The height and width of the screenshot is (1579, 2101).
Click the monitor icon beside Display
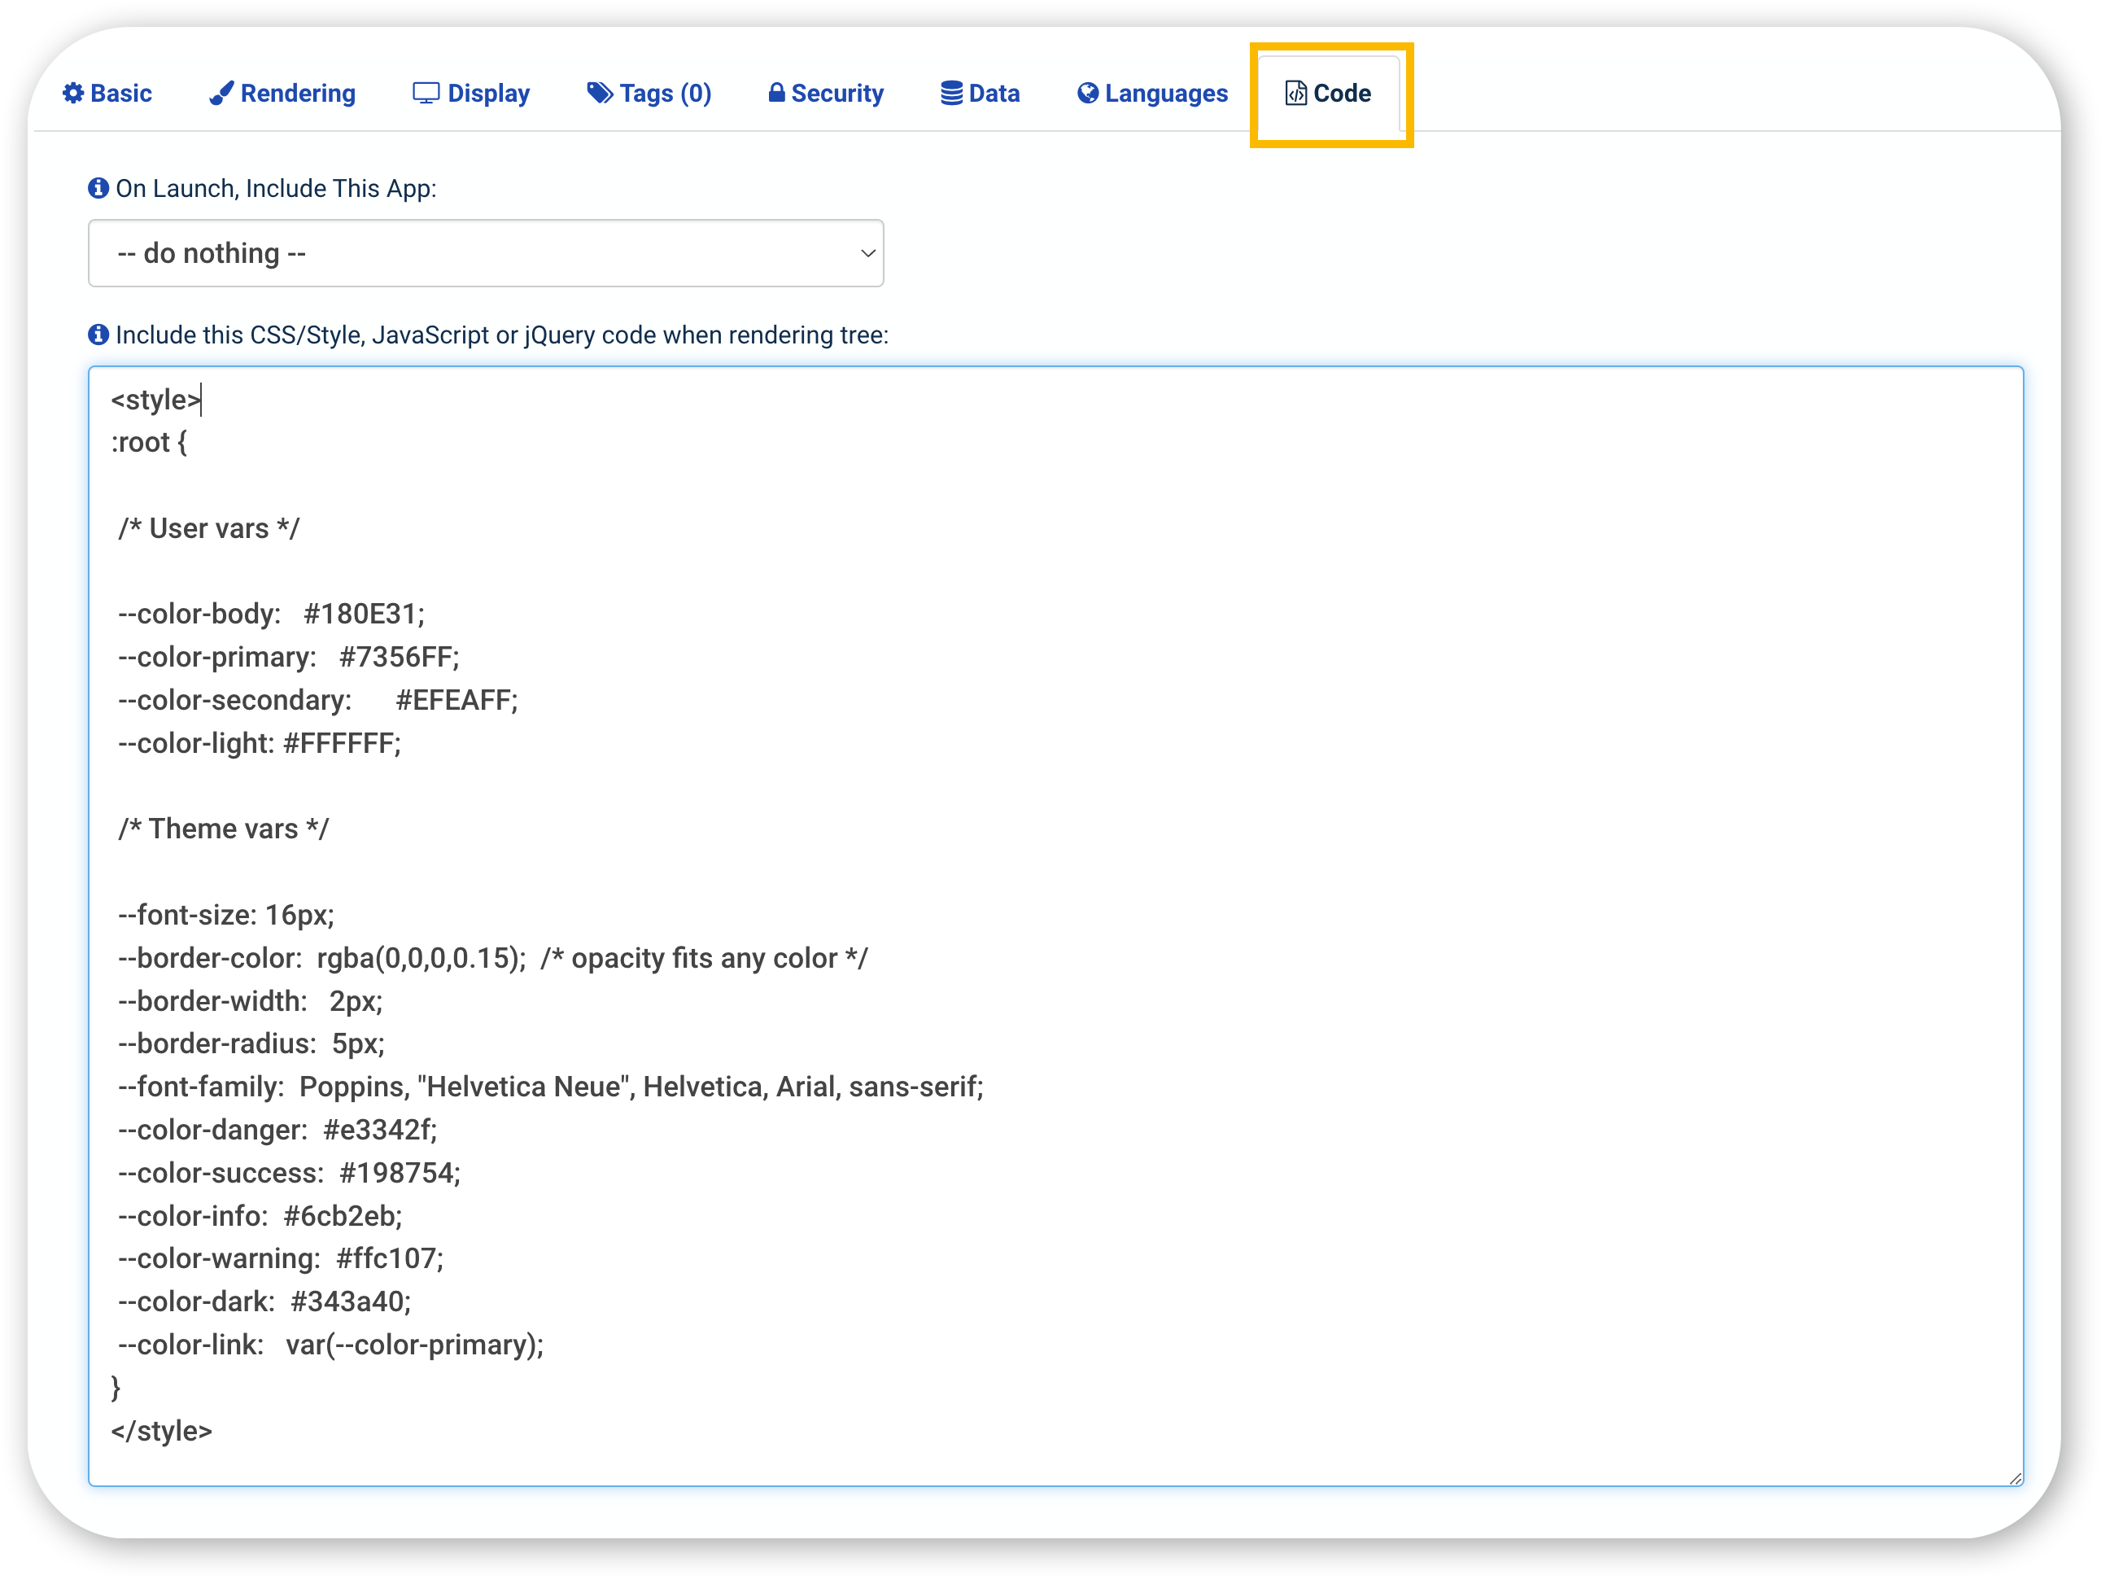426,93
